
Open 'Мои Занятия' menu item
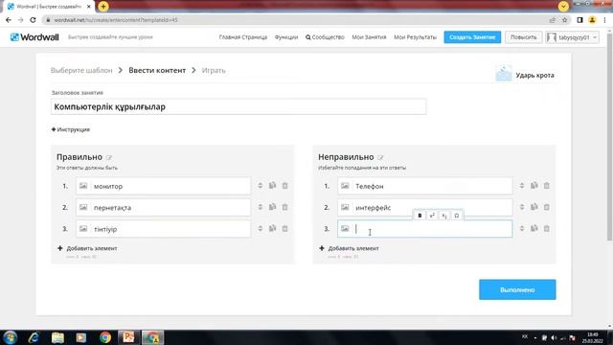point(369,37)
